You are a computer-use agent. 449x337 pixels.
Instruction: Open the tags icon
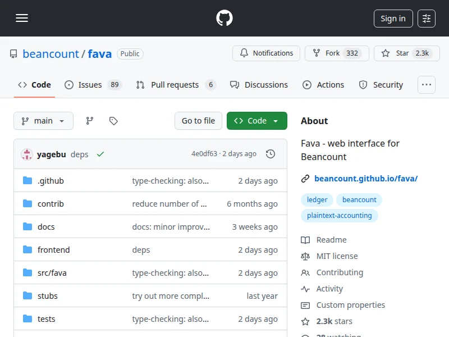[x=113, y=121]
